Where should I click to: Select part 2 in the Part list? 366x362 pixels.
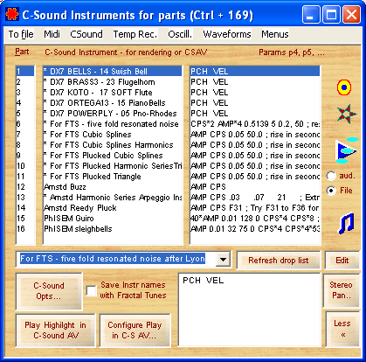[x=25, y=82]
